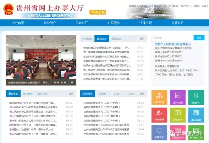209x143 pixels.
Task: Open the pink 国务院文件 tile
Action: click(x=178, y=133)
